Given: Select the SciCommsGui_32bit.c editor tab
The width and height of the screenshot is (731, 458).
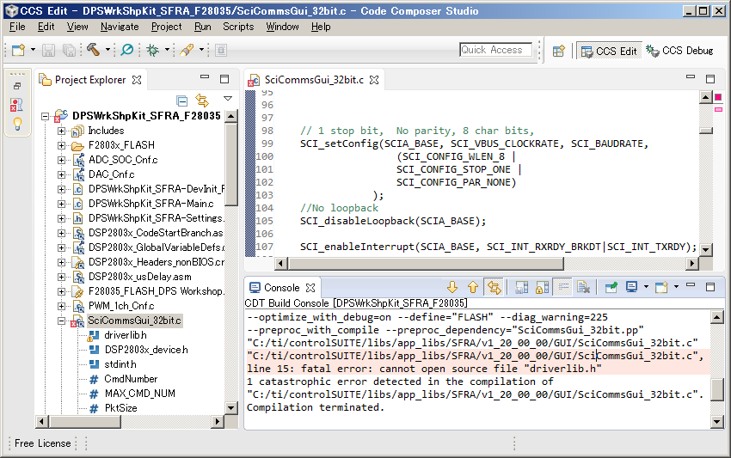Looking at the screenshot, I should coord(314,80).
